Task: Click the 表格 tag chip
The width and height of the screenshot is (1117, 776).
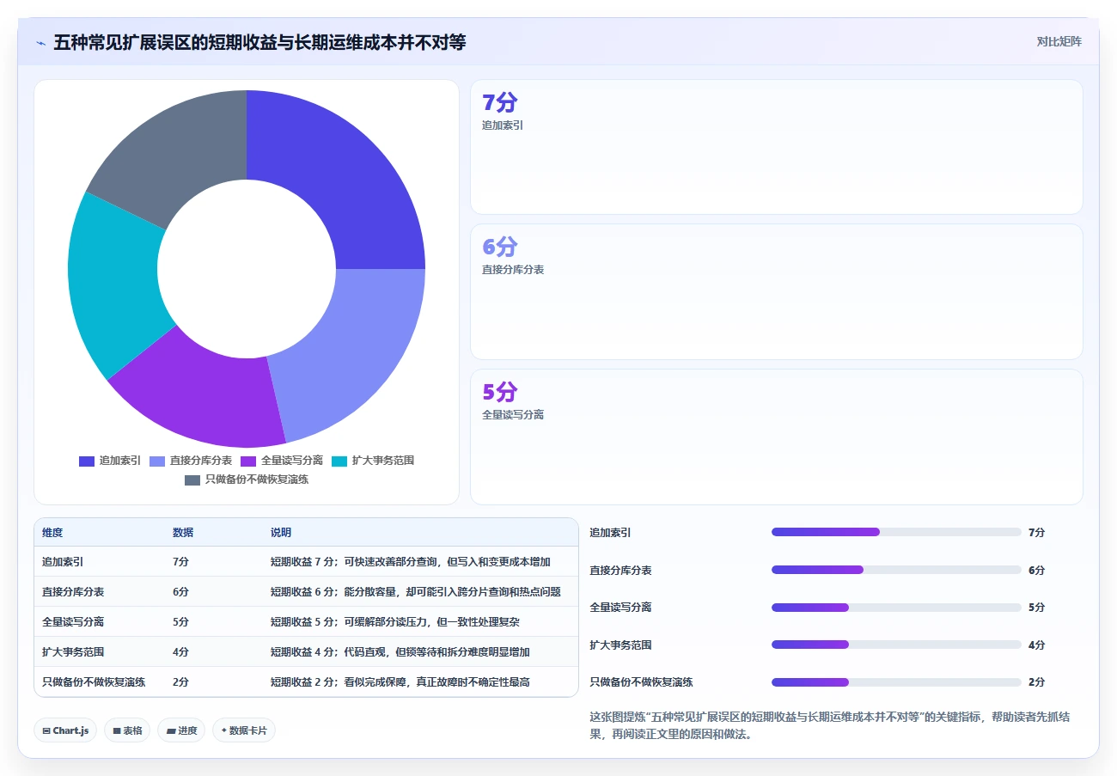Action: 127,730
